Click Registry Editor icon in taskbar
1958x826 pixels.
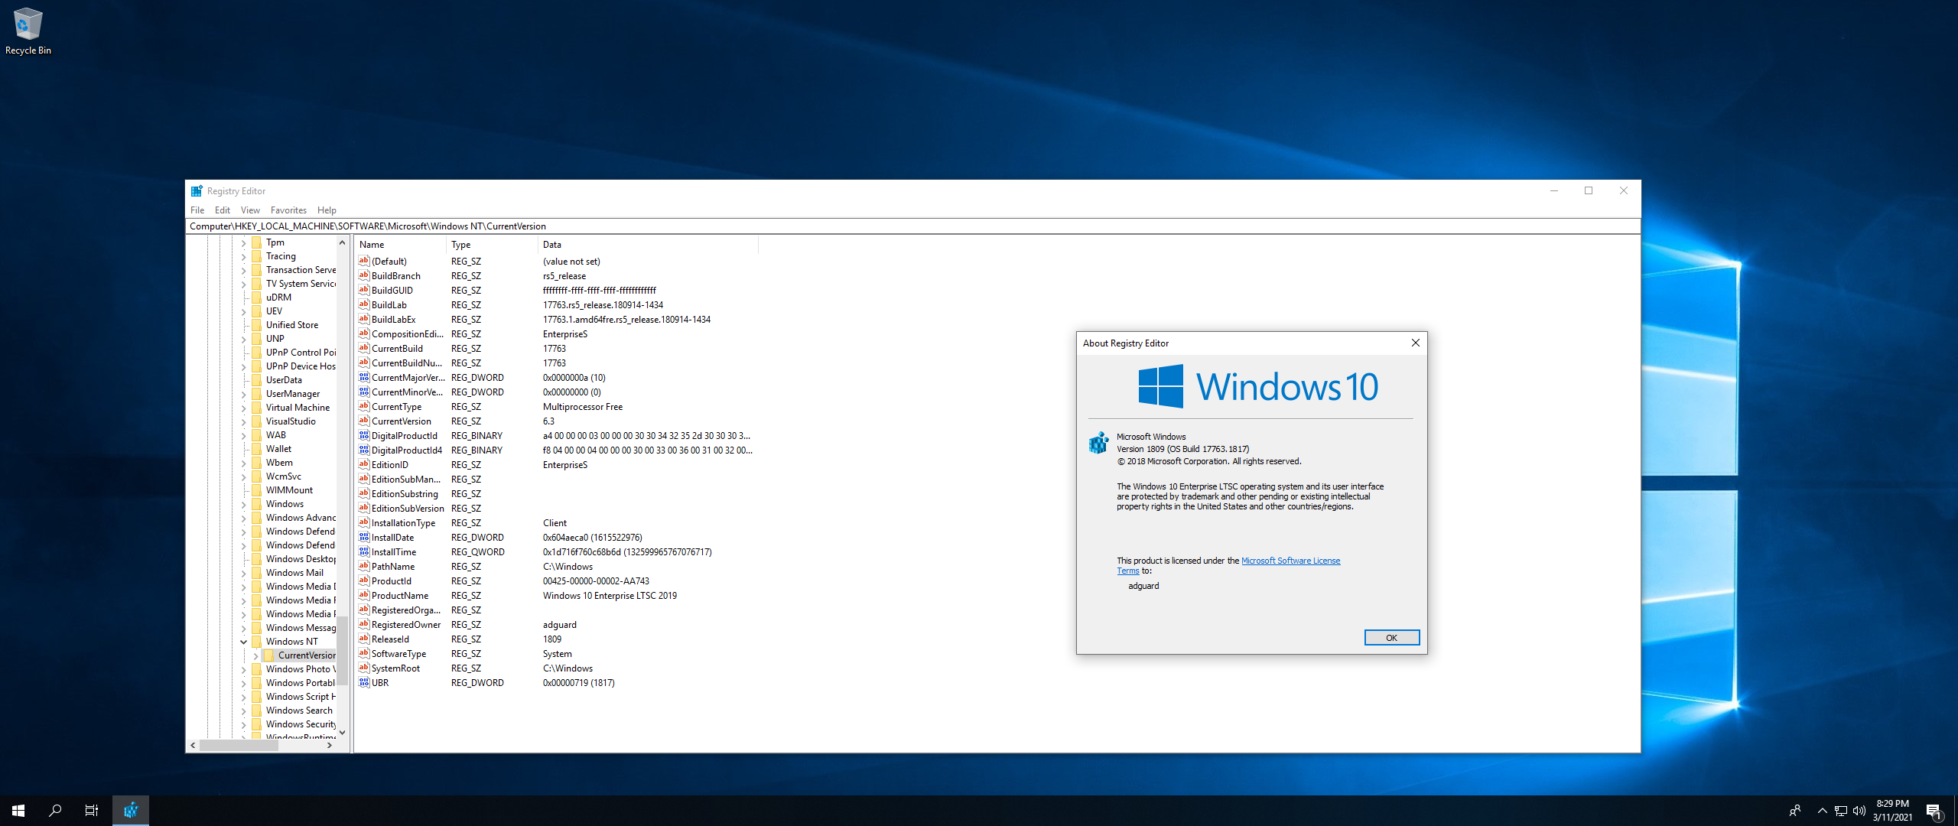click(131, 810)
